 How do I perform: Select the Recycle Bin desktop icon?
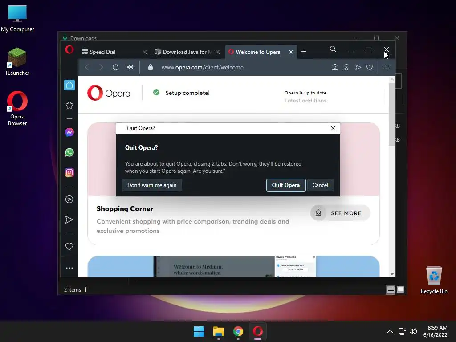pyautogui.click(x=434, y=280)
